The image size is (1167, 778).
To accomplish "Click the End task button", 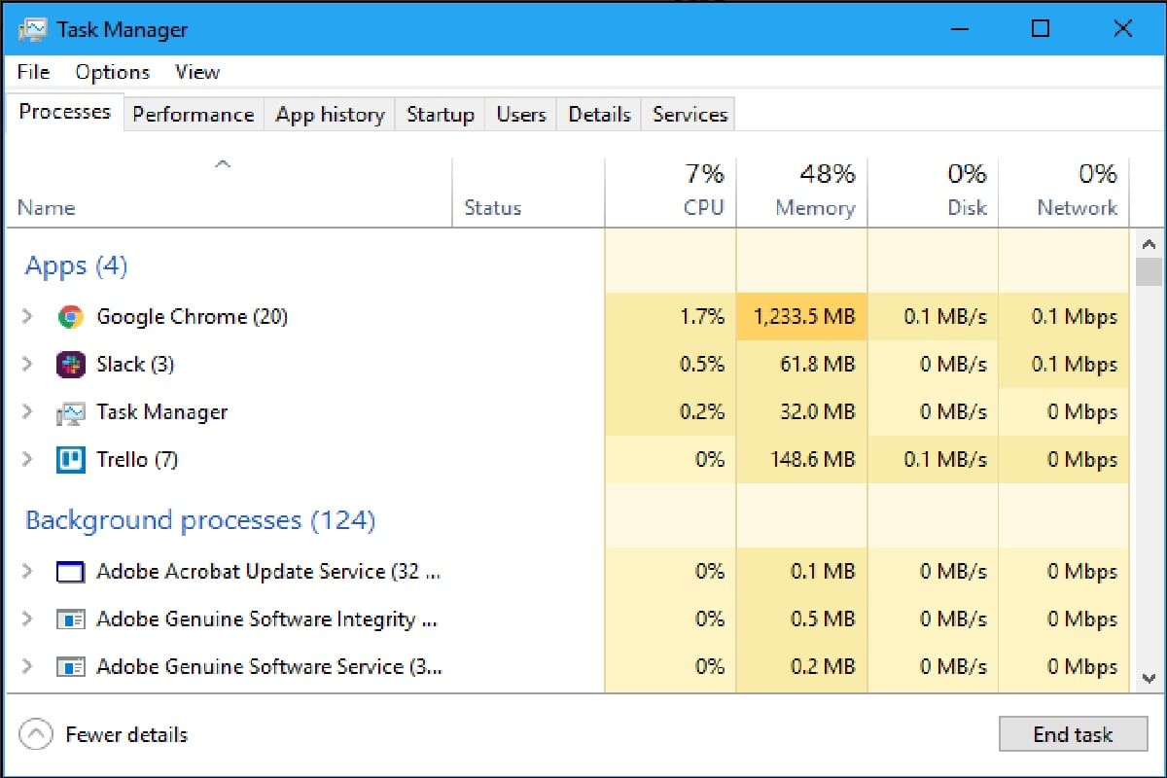I will tap(1073, 734).
